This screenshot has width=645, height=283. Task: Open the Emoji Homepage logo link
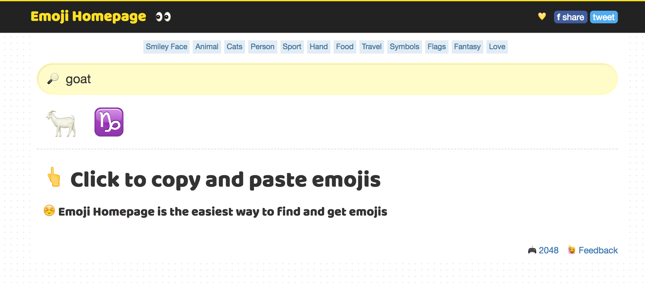coord(88,16)
